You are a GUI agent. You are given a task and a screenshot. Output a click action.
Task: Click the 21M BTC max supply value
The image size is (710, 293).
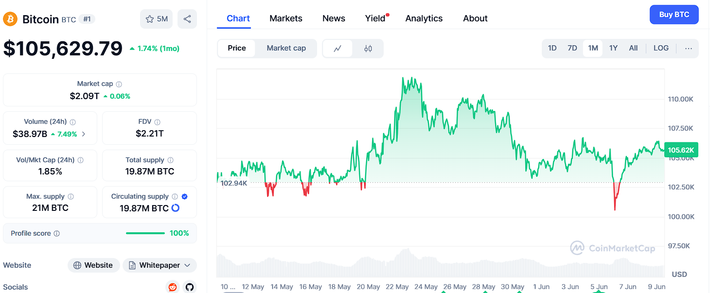pos(50,208)
